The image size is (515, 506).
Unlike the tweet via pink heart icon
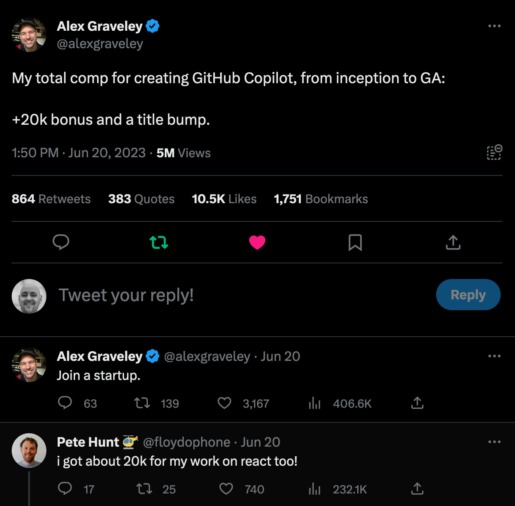pyautogui.click(x=257, y=243)
